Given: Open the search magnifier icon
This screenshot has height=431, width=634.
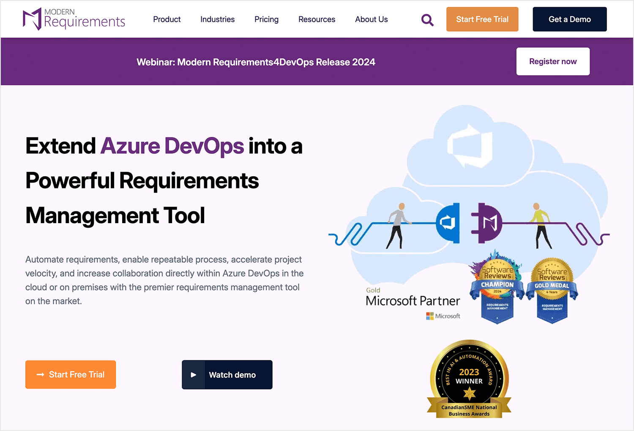Looking at the screenshot, I should click(427, 20).
